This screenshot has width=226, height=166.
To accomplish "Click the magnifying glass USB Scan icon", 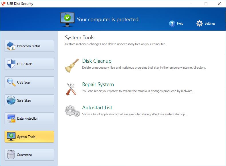I will (x=11, y=82).
